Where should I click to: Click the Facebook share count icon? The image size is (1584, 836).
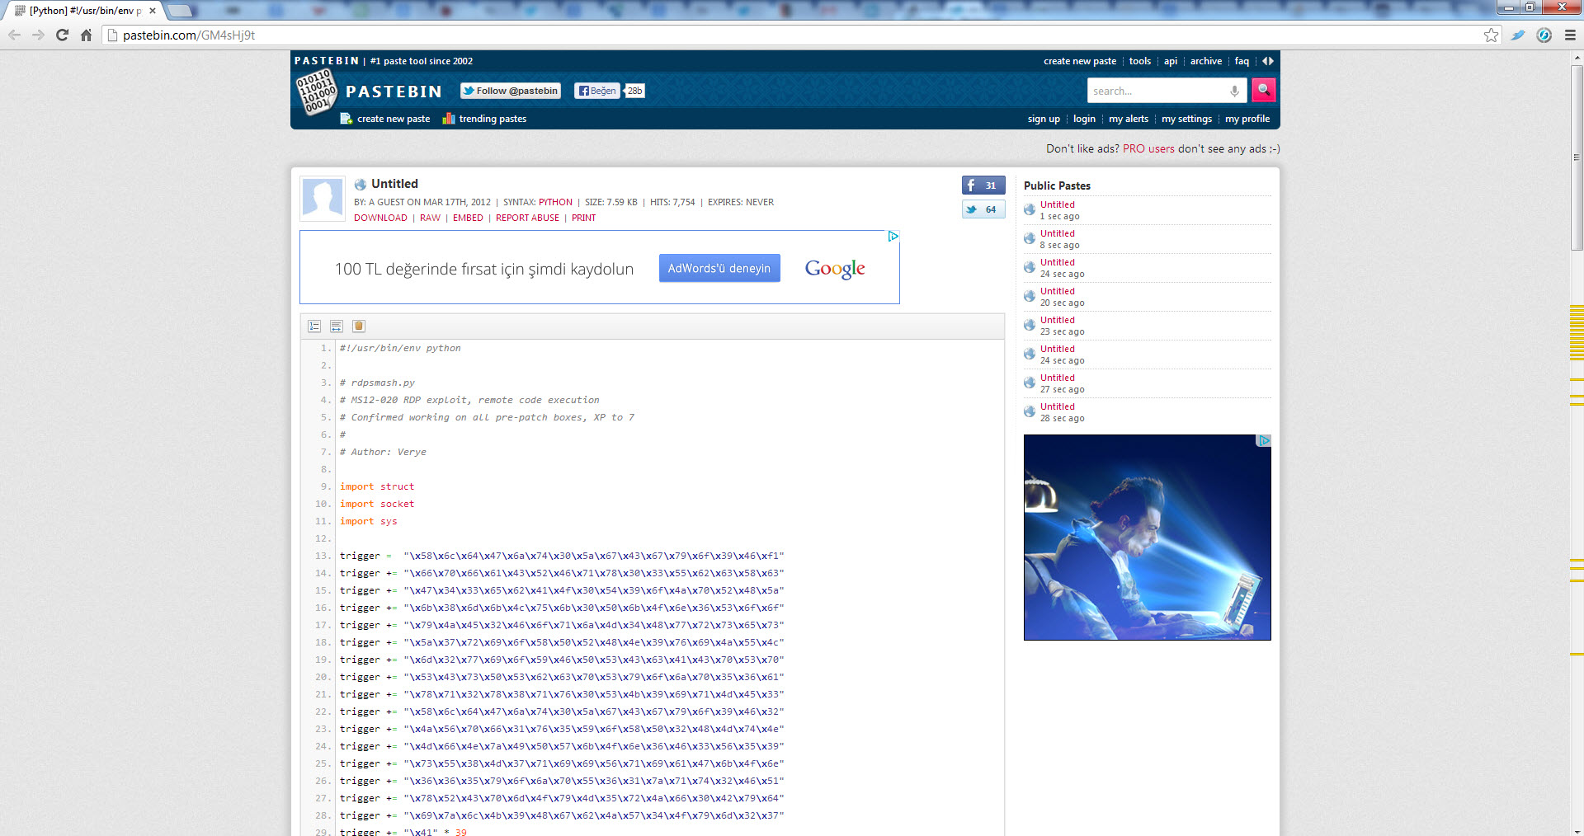983,186
